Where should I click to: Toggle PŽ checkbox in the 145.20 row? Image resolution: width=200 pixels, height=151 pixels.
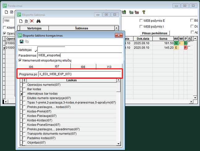(x=189, y=48)
